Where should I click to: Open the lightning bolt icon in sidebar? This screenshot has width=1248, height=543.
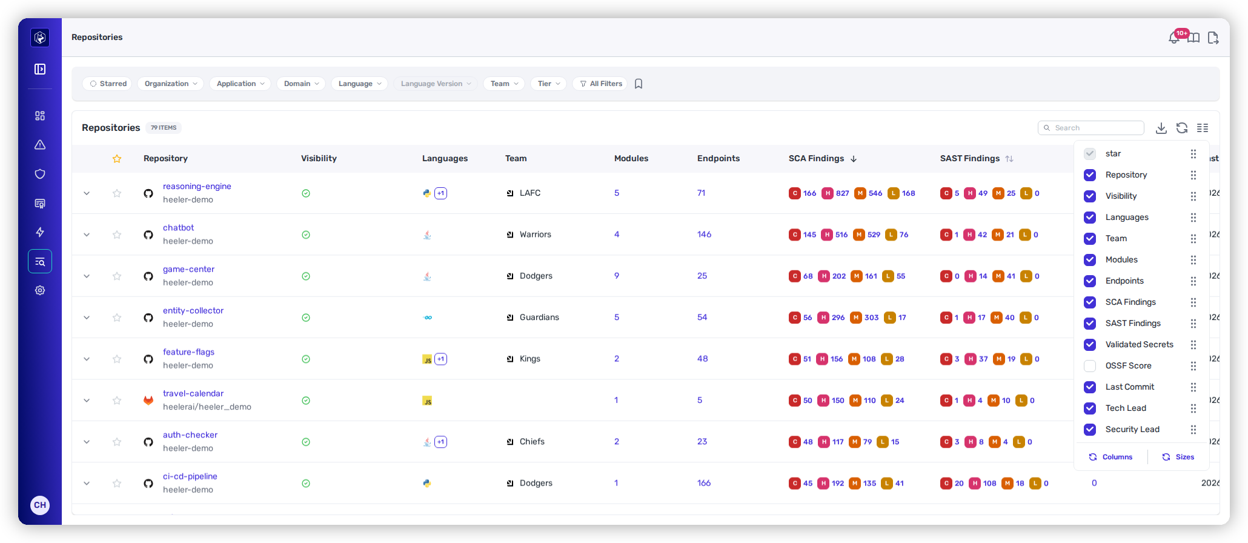point(40,232)
